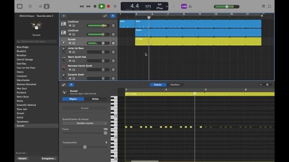Solo the Sunset track with headphones
The height and width of the screenshot is (162, 289).
74,43
